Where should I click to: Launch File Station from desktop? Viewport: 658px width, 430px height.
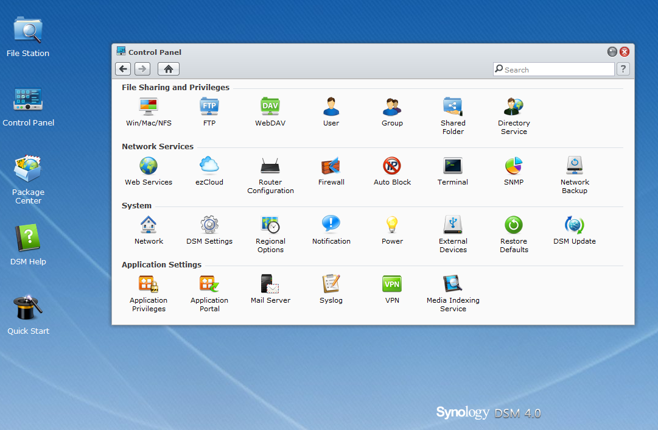28,37
